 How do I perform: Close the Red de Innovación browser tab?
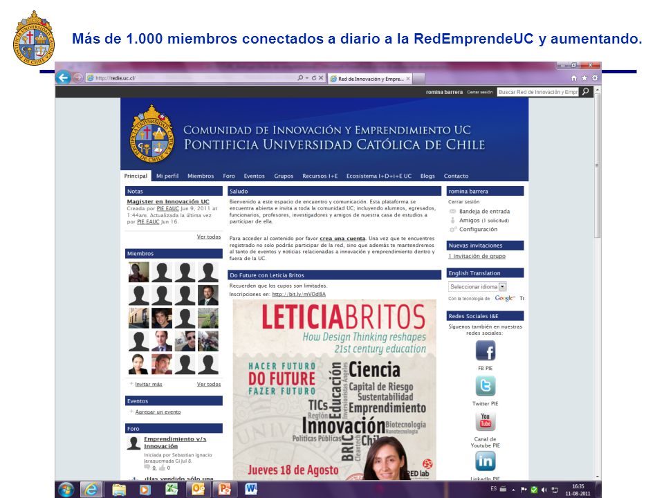tap(408, 79)
